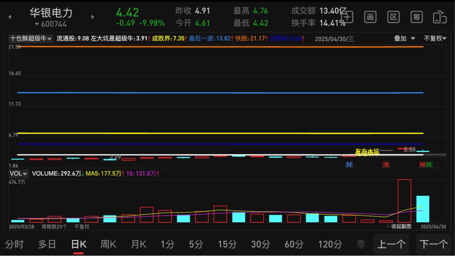This screenshot has height=256, width=455.
Task: Open the VOL sub-indicator dropdown
Action: [18, 173]
